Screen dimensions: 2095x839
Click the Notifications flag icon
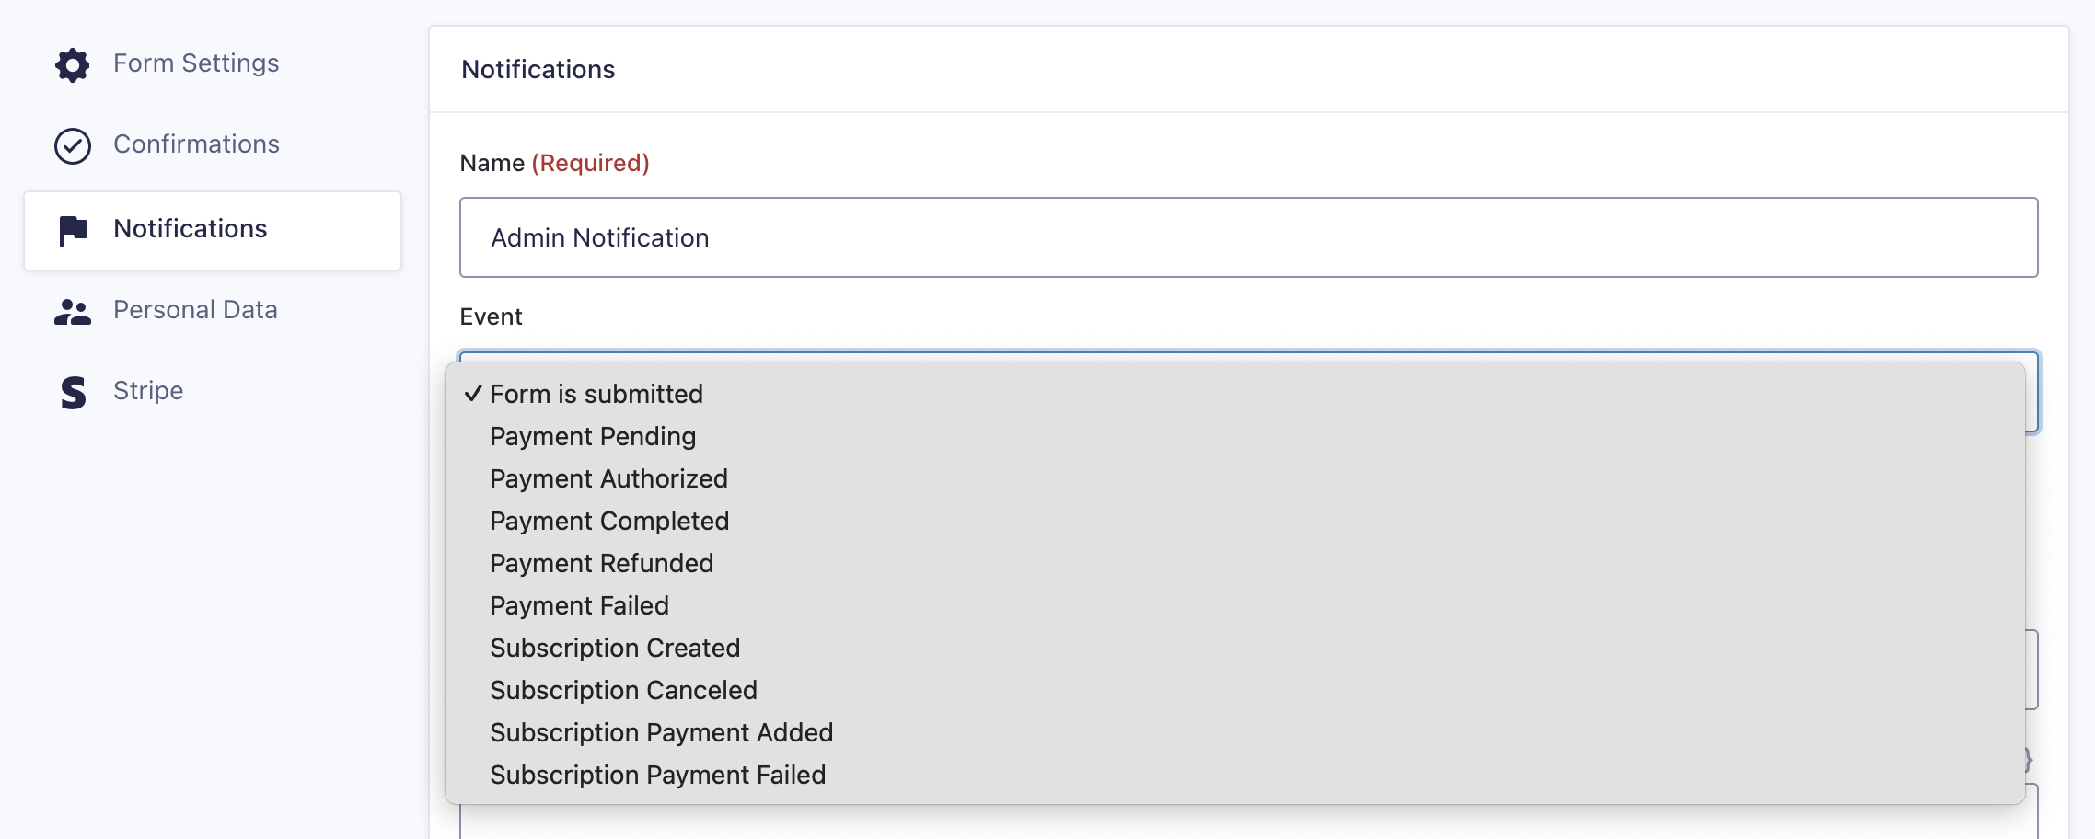(x=73, y=230)
